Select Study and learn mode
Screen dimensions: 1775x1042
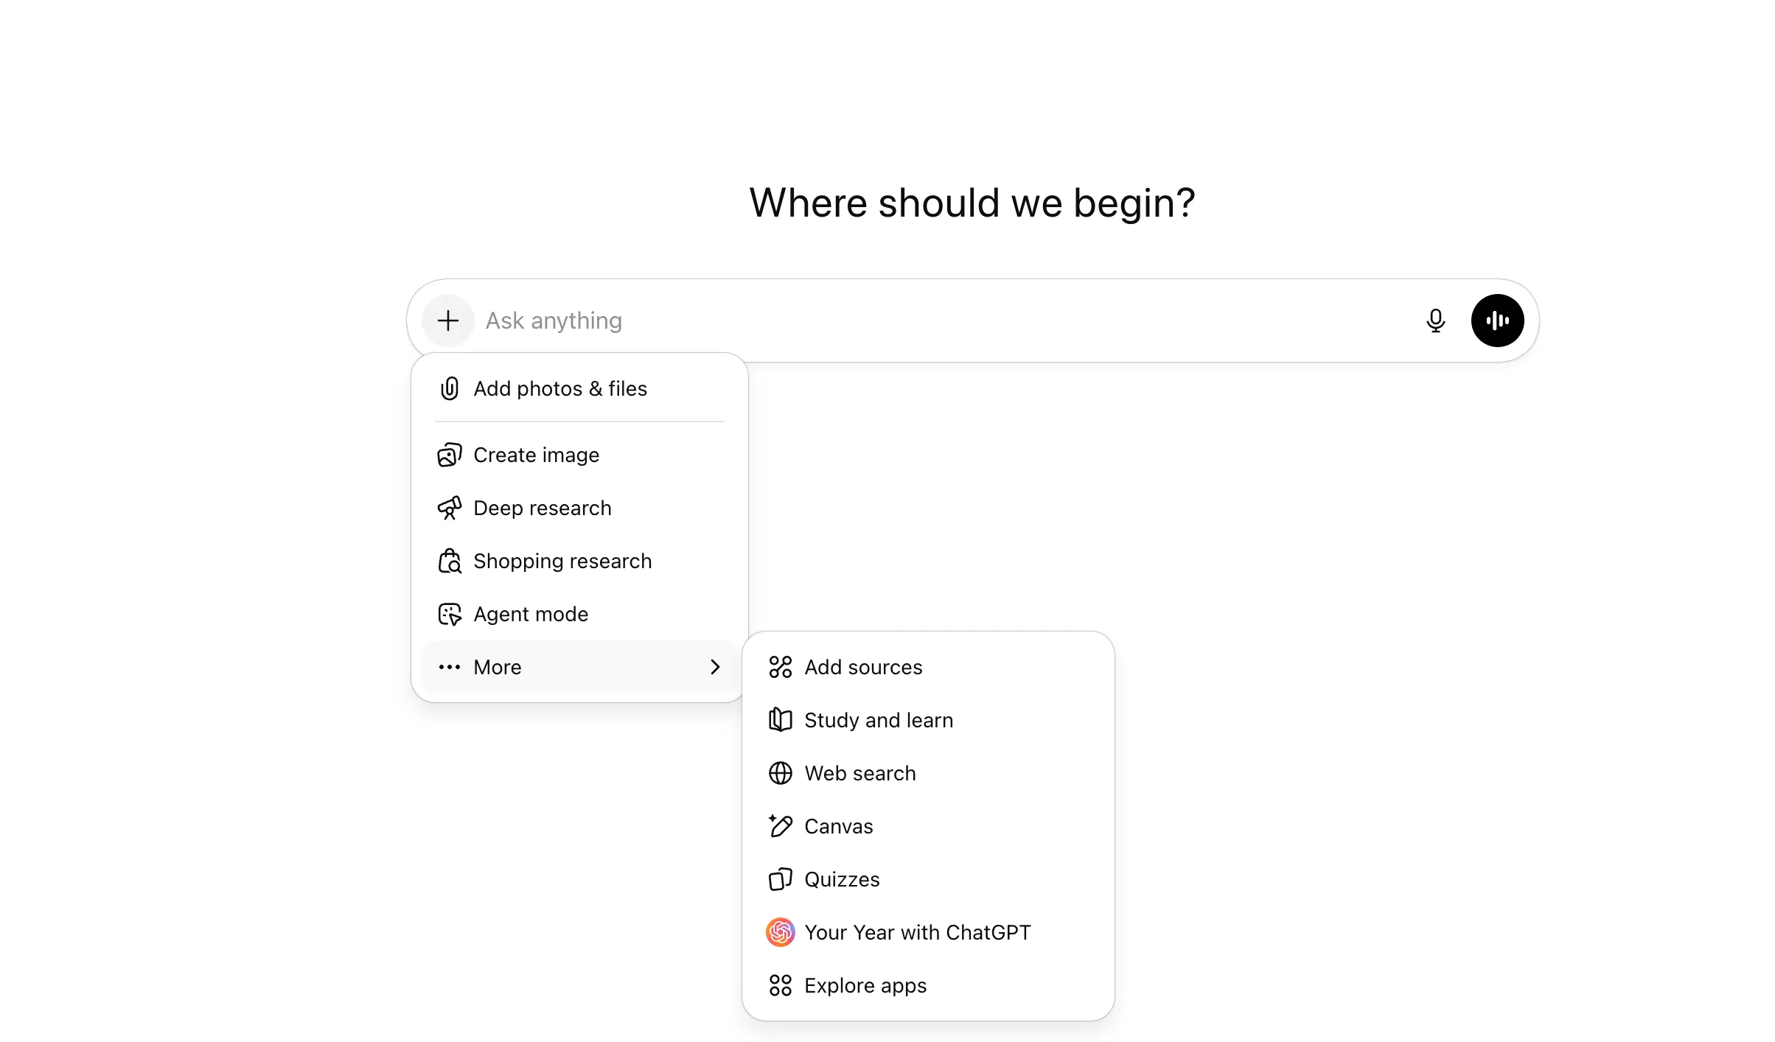tap(879, 720)
